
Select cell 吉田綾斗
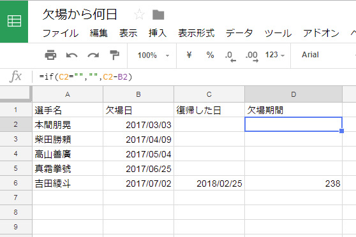(x=68, y=183)
